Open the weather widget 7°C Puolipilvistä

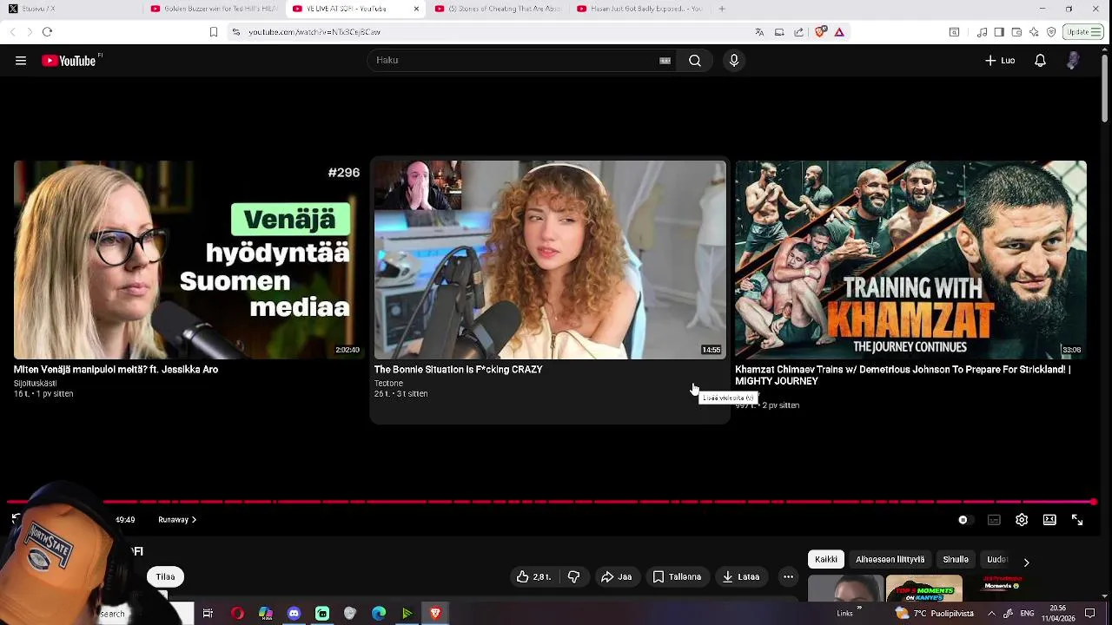[934, 614]
